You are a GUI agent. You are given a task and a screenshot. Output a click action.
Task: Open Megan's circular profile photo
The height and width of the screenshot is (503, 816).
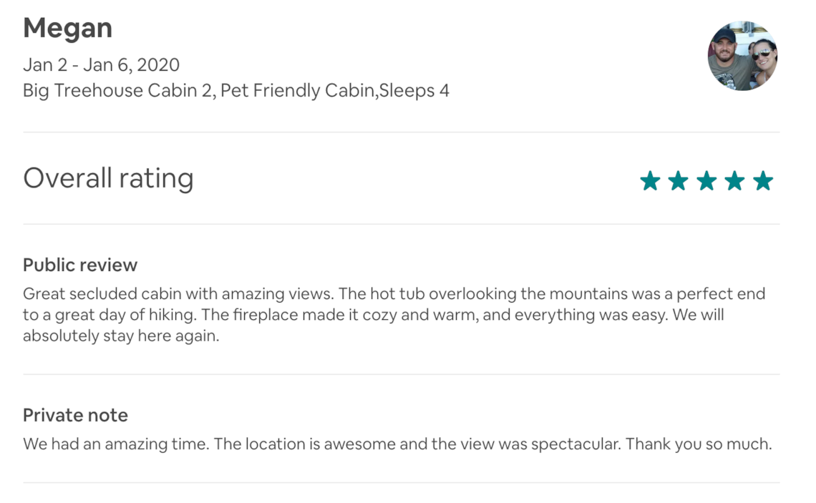(742, 57)
